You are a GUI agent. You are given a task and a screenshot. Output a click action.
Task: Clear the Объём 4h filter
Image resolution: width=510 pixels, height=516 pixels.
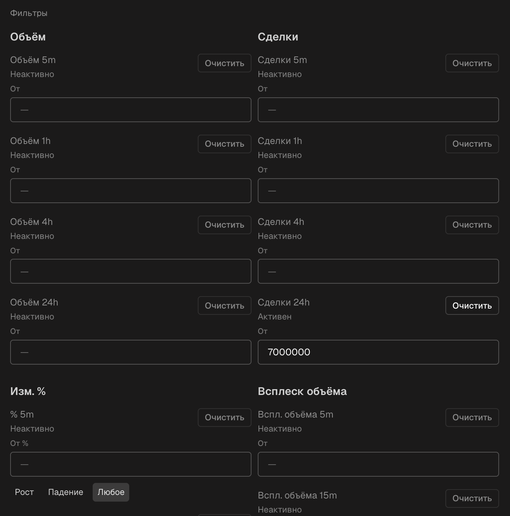(225, 225)
